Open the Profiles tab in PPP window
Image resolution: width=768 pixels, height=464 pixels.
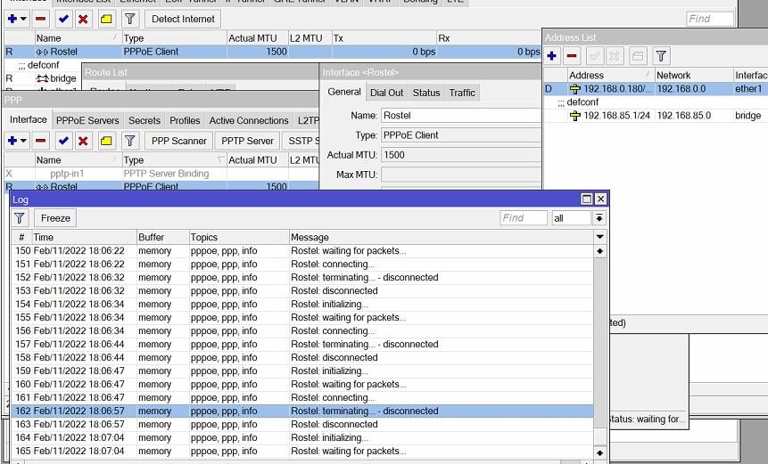point(185,120)
